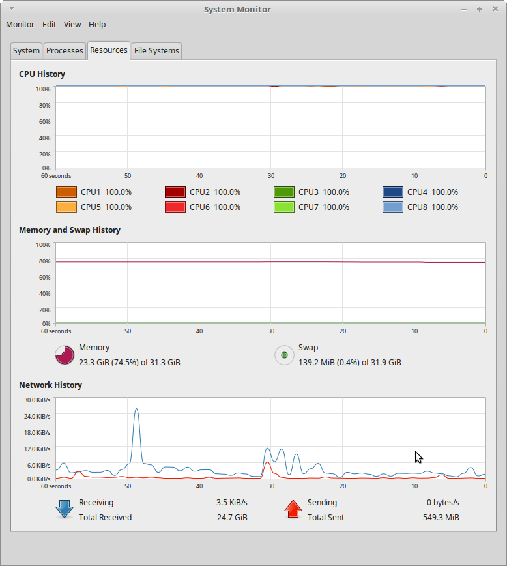Switch to the System tab
Viewport: 507px width, 566px height.
click(x=26, y=51)
